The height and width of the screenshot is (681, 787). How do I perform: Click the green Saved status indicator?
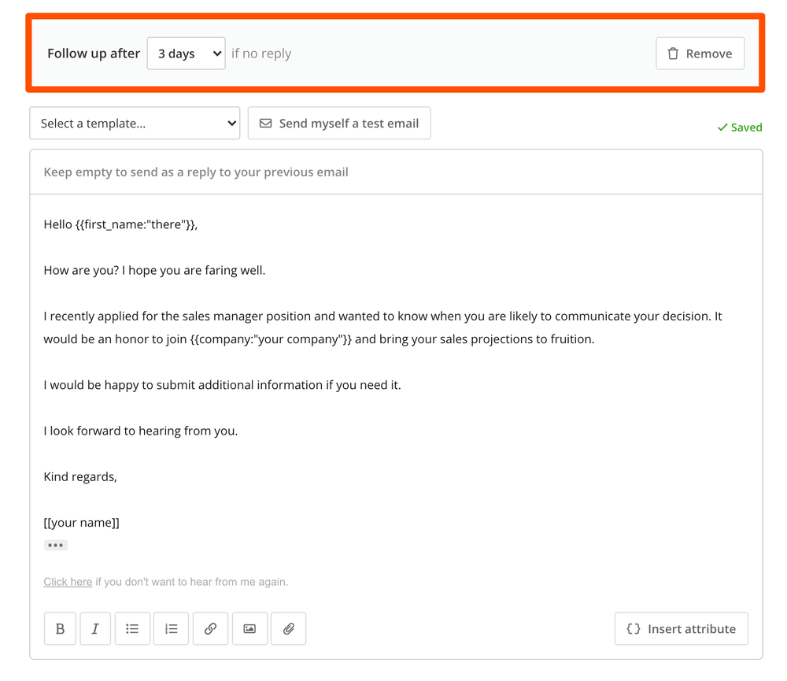point(739,127)
